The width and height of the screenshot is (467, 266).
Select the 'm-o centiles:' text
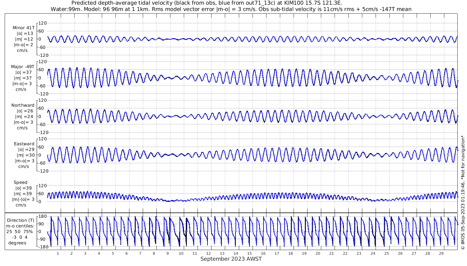(x=21, y=226)
